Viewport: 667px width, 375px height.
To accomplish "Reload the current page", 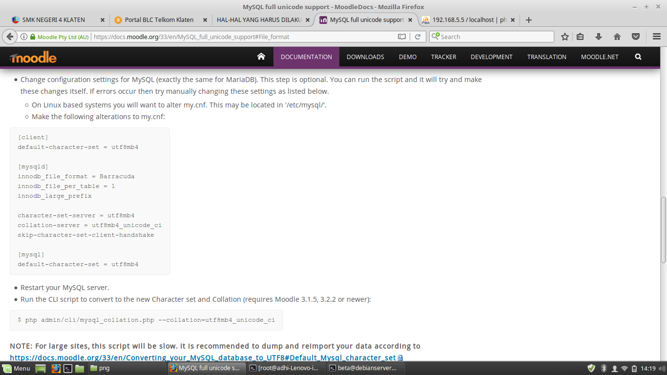I will point(418,37).
